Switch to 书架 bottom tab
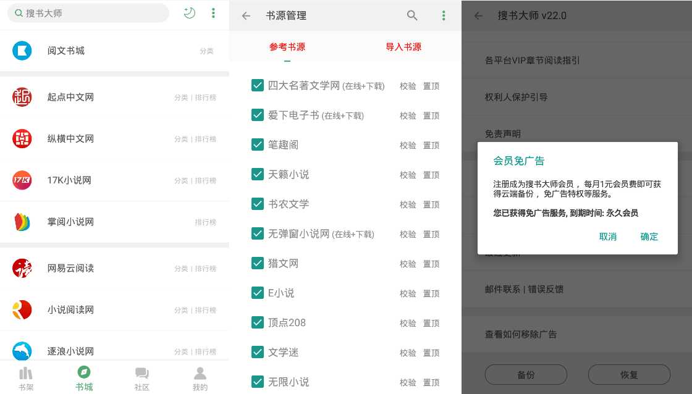 click(26, 379)
